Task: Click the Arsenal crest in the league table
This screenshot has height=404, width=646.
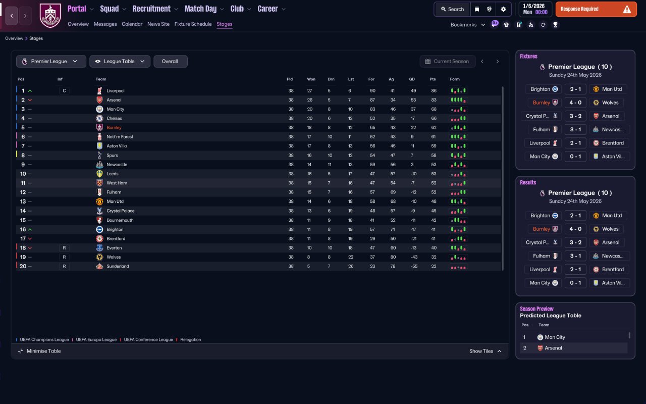Action: (99, 100)
